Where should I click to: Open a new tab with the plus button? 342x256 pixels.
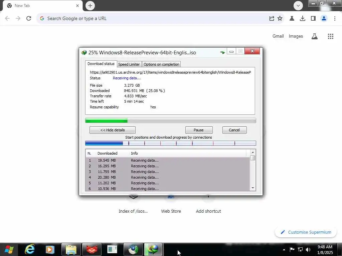point(90,6)
